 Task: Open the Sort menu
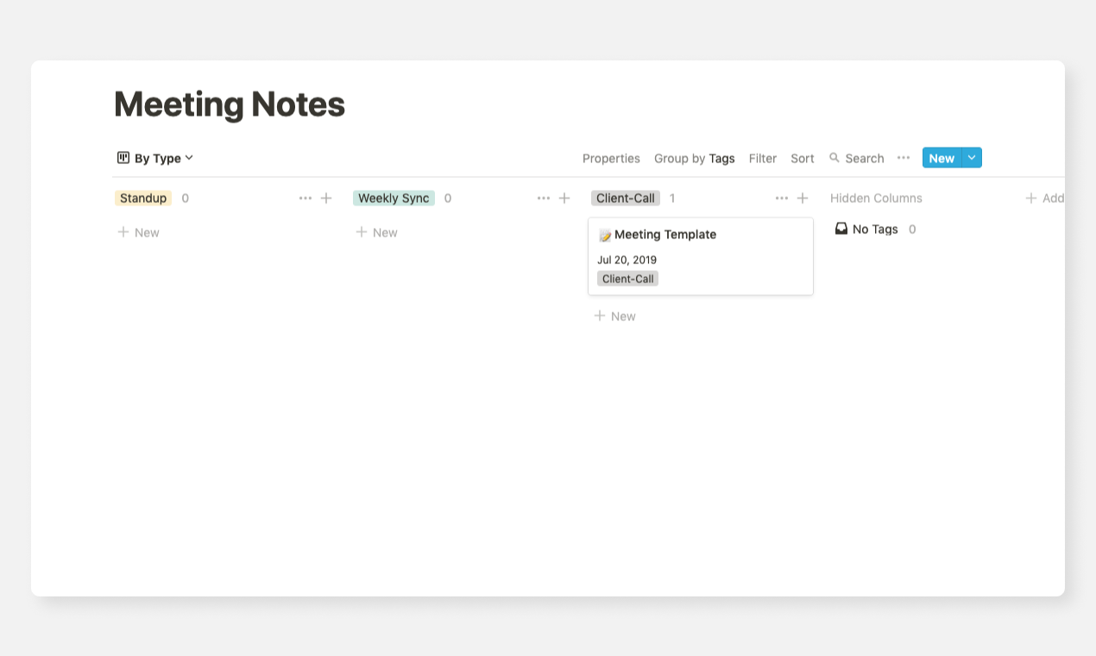(x=802, y=158)
